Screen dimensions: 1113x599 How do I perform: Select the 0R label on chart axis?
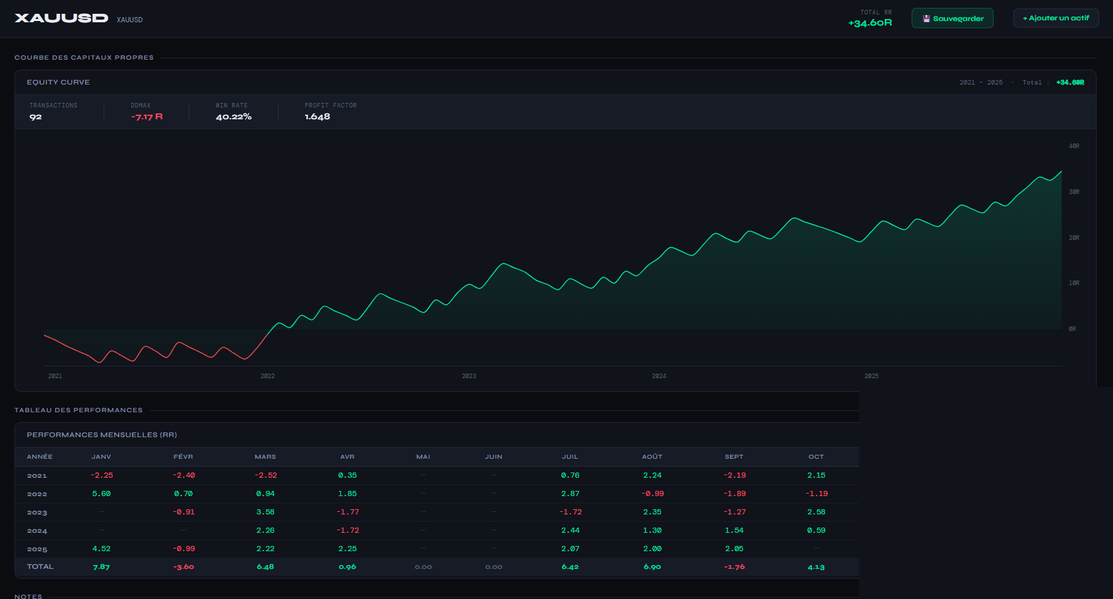[x=1072, y=329]
